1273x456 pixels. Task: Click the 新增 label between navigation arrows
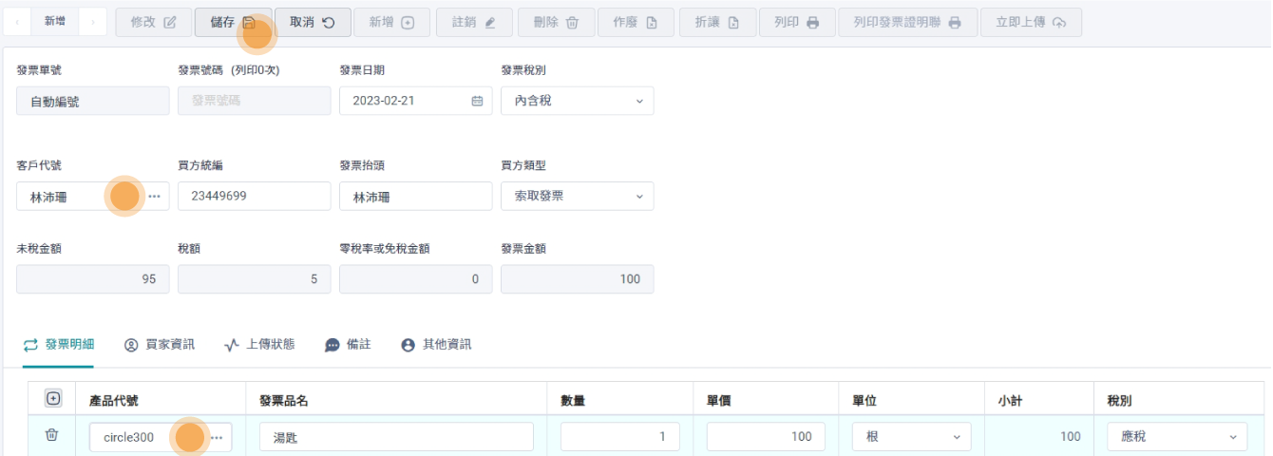coord(55,22)
